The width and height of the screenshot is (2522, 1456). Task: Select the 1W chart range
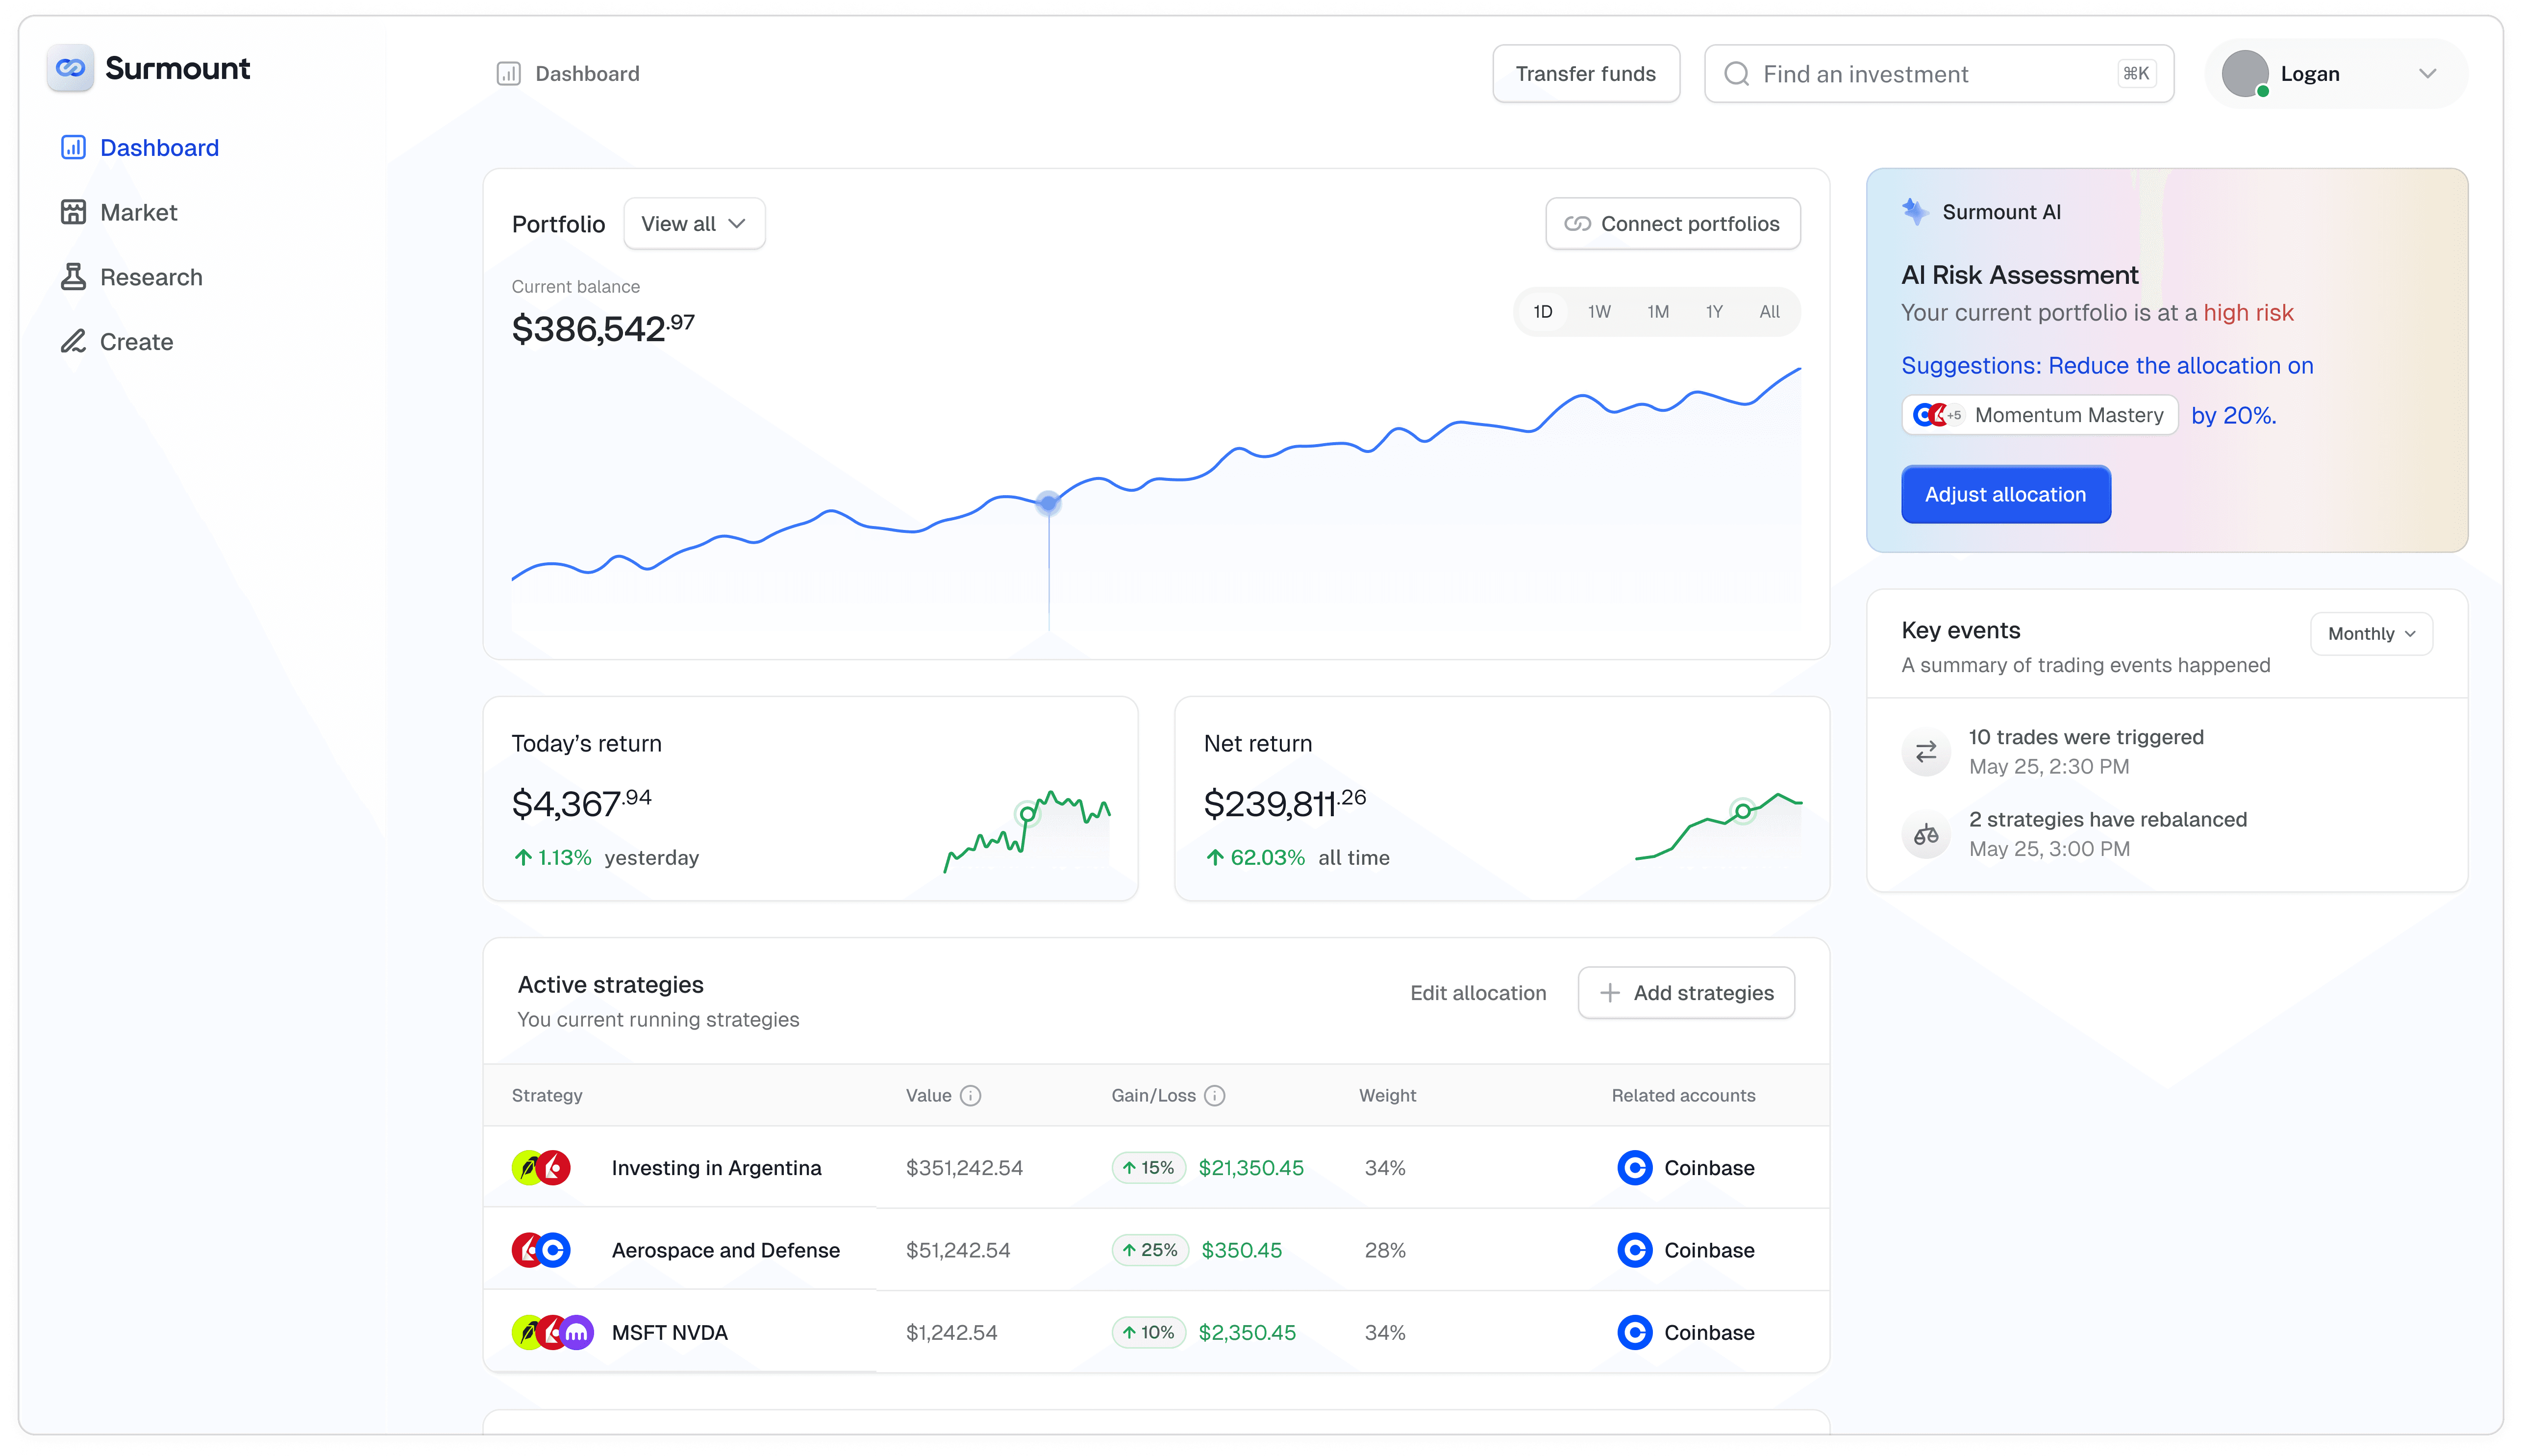click(x=1598, y=312)
